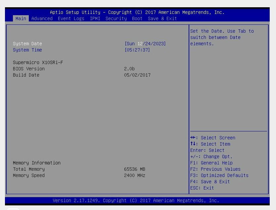Click the ESC: Exit hint
Screen dimensions: 276x210
coord(202,188)
